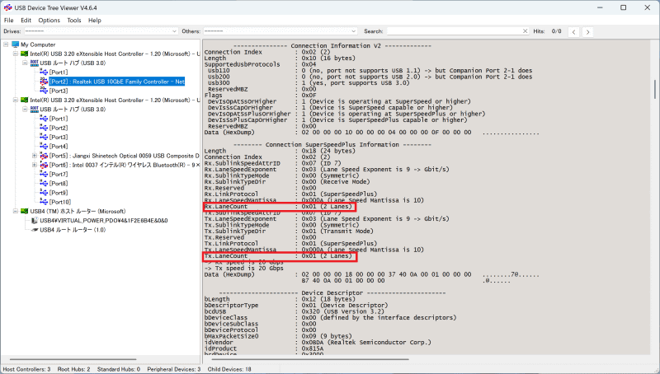Viewport: 660px width, 374px height.
Task: Select Realtek USB 10GbE Port2 icon
Action: point(44,81)
